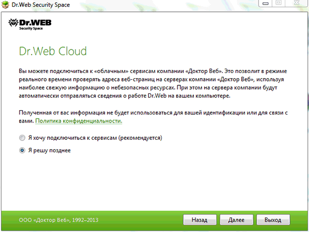The width and height of the screenshot is (309, 232).
Task: Click the 'ООО «Доктор Веб», 1992–2013' copyright text
Action: click(58, 220)
